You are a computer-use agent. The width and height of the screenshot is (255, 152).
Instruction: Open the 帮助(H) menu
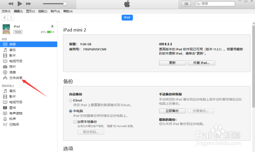click(68, 11)
